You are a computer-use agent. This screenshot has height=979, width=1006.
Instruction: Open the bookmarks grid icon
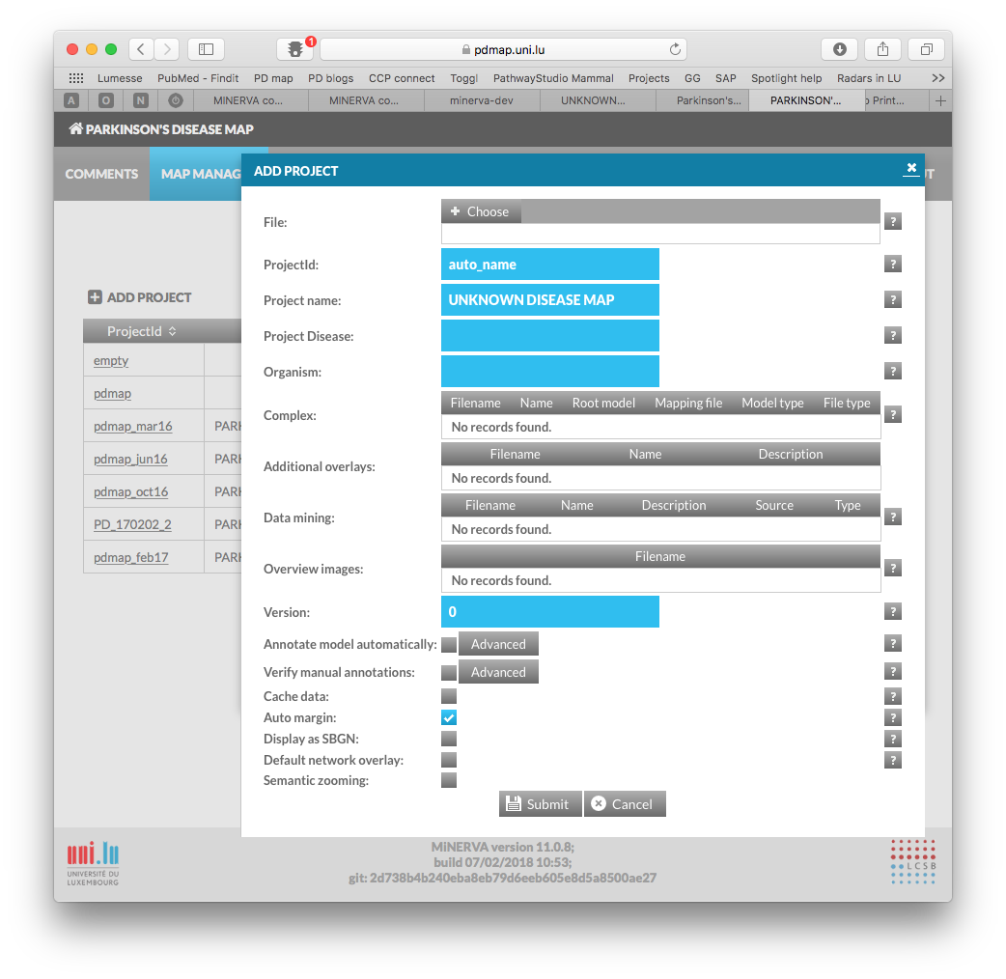coord(76,77)
